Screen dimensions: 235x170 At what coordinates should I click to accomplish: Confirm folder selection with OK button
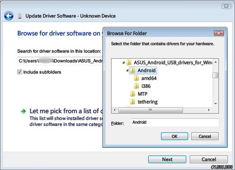(174, 136)
